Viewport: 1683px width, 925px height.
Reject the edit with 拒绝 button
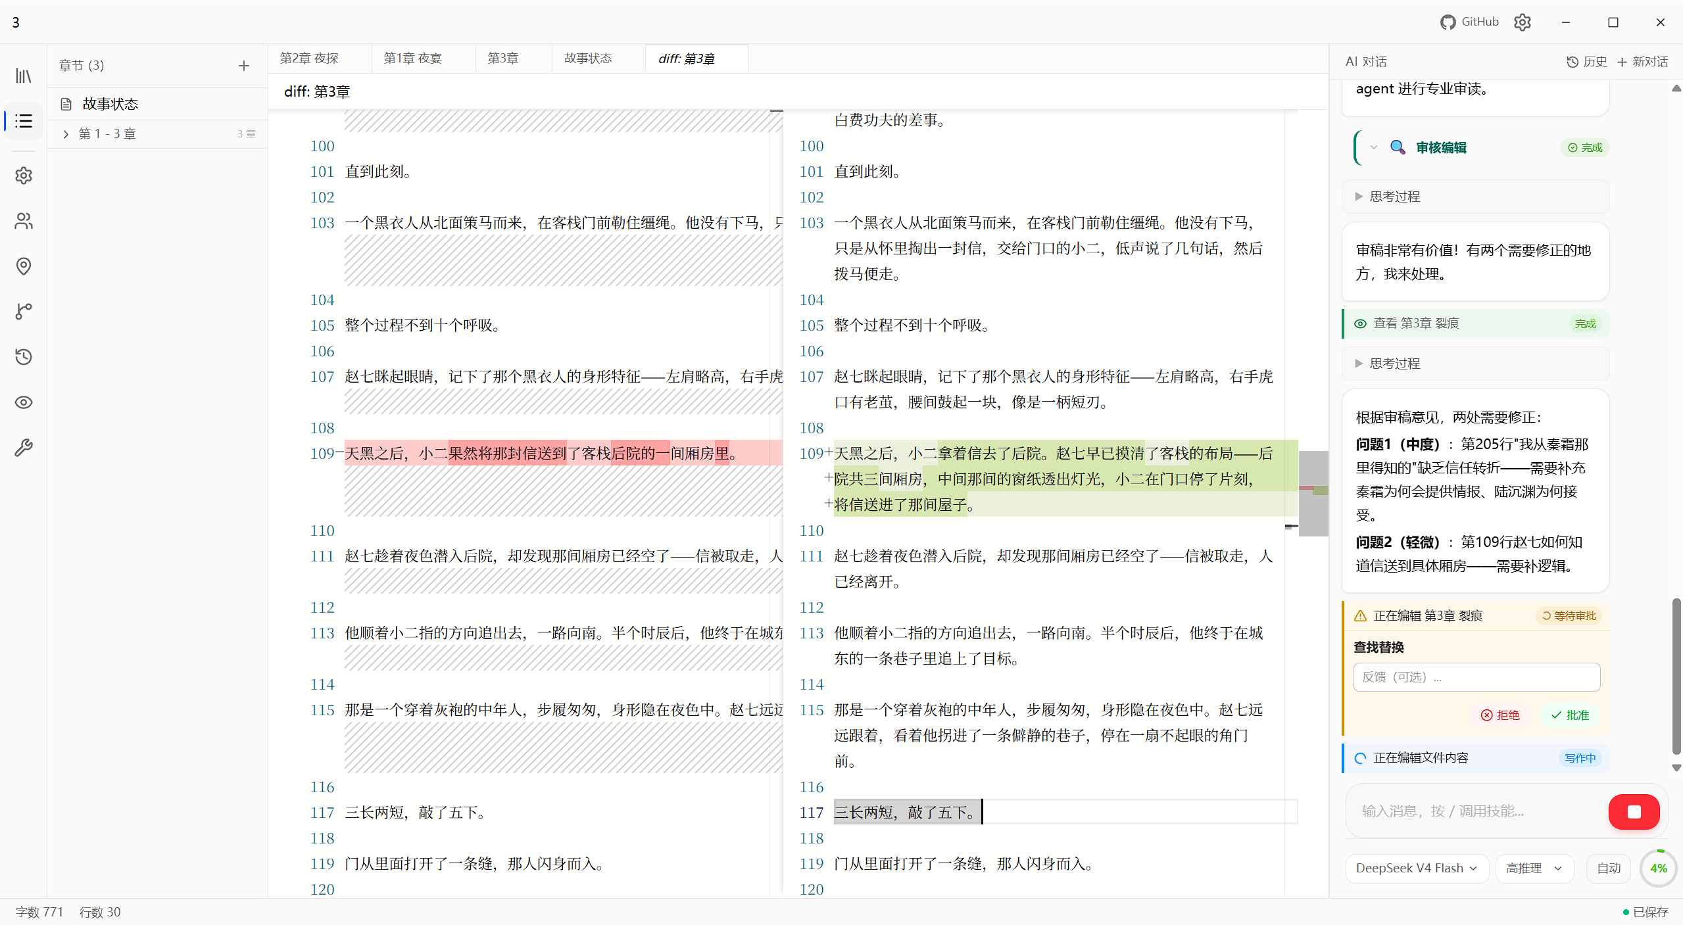1501,715
